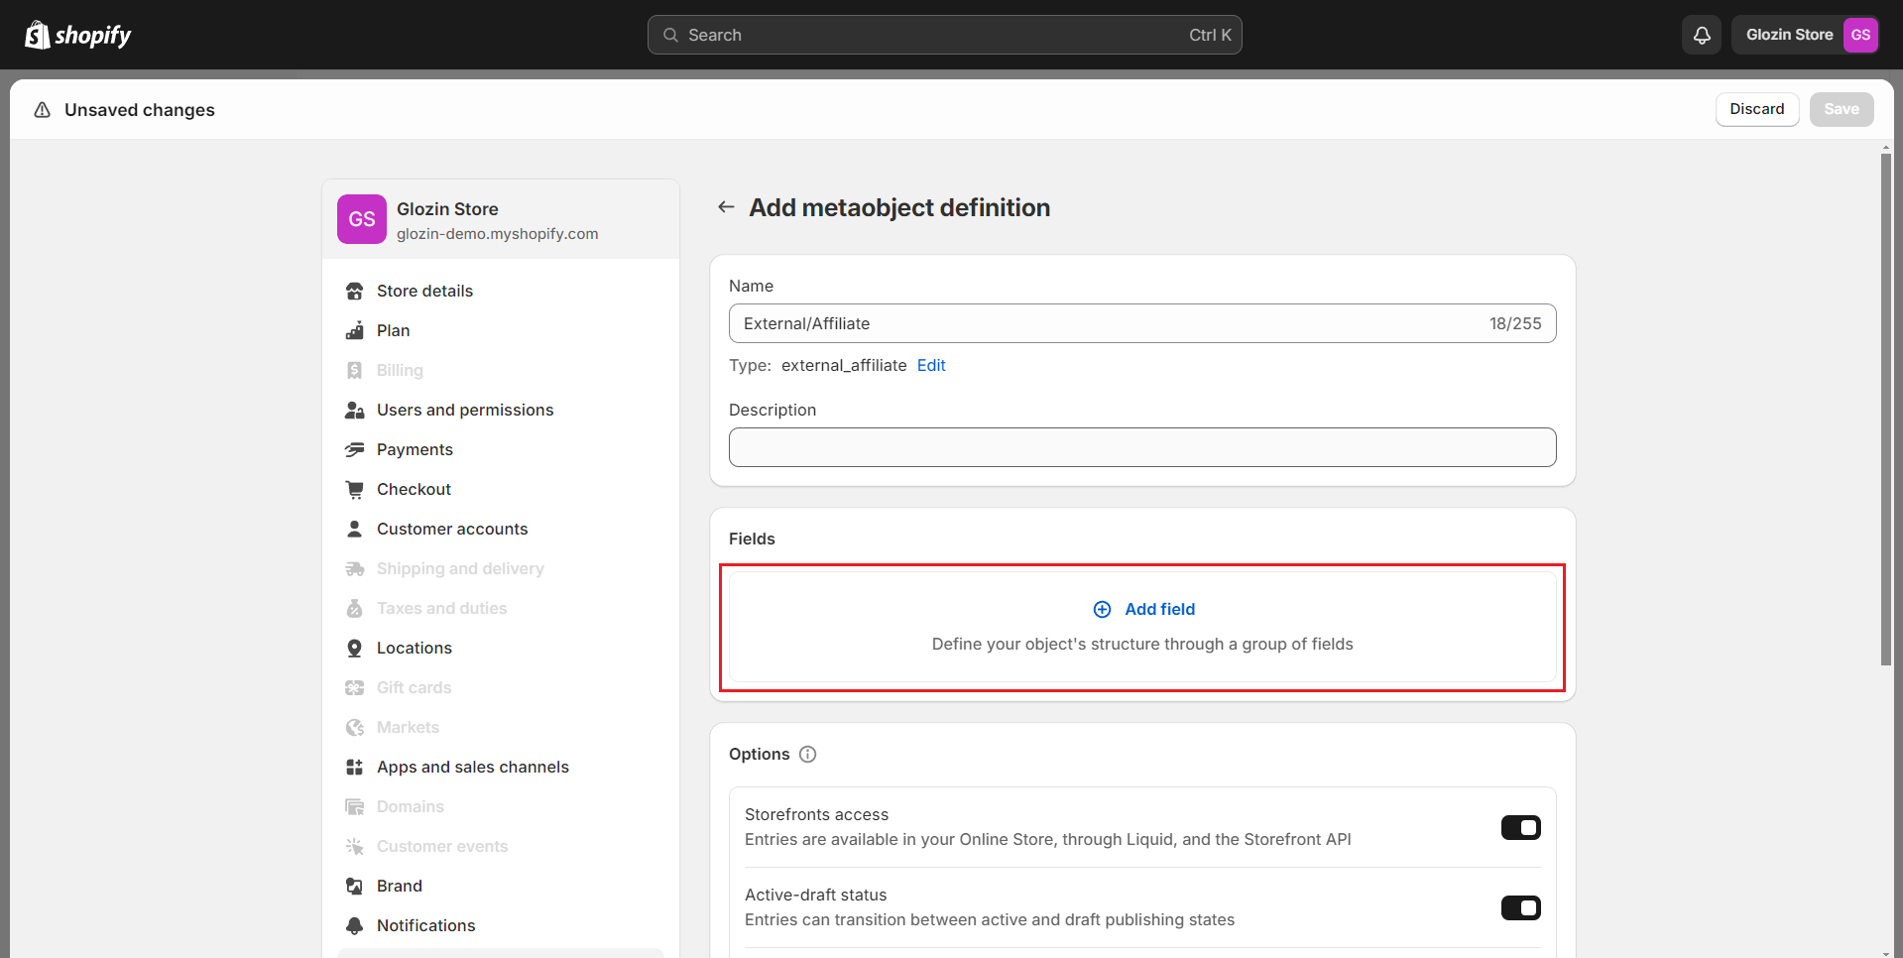Image resolution: width=1903 pixels, height=958 pixels.
Task: Click the notifications bell icon
Action: coord(1702,35)
